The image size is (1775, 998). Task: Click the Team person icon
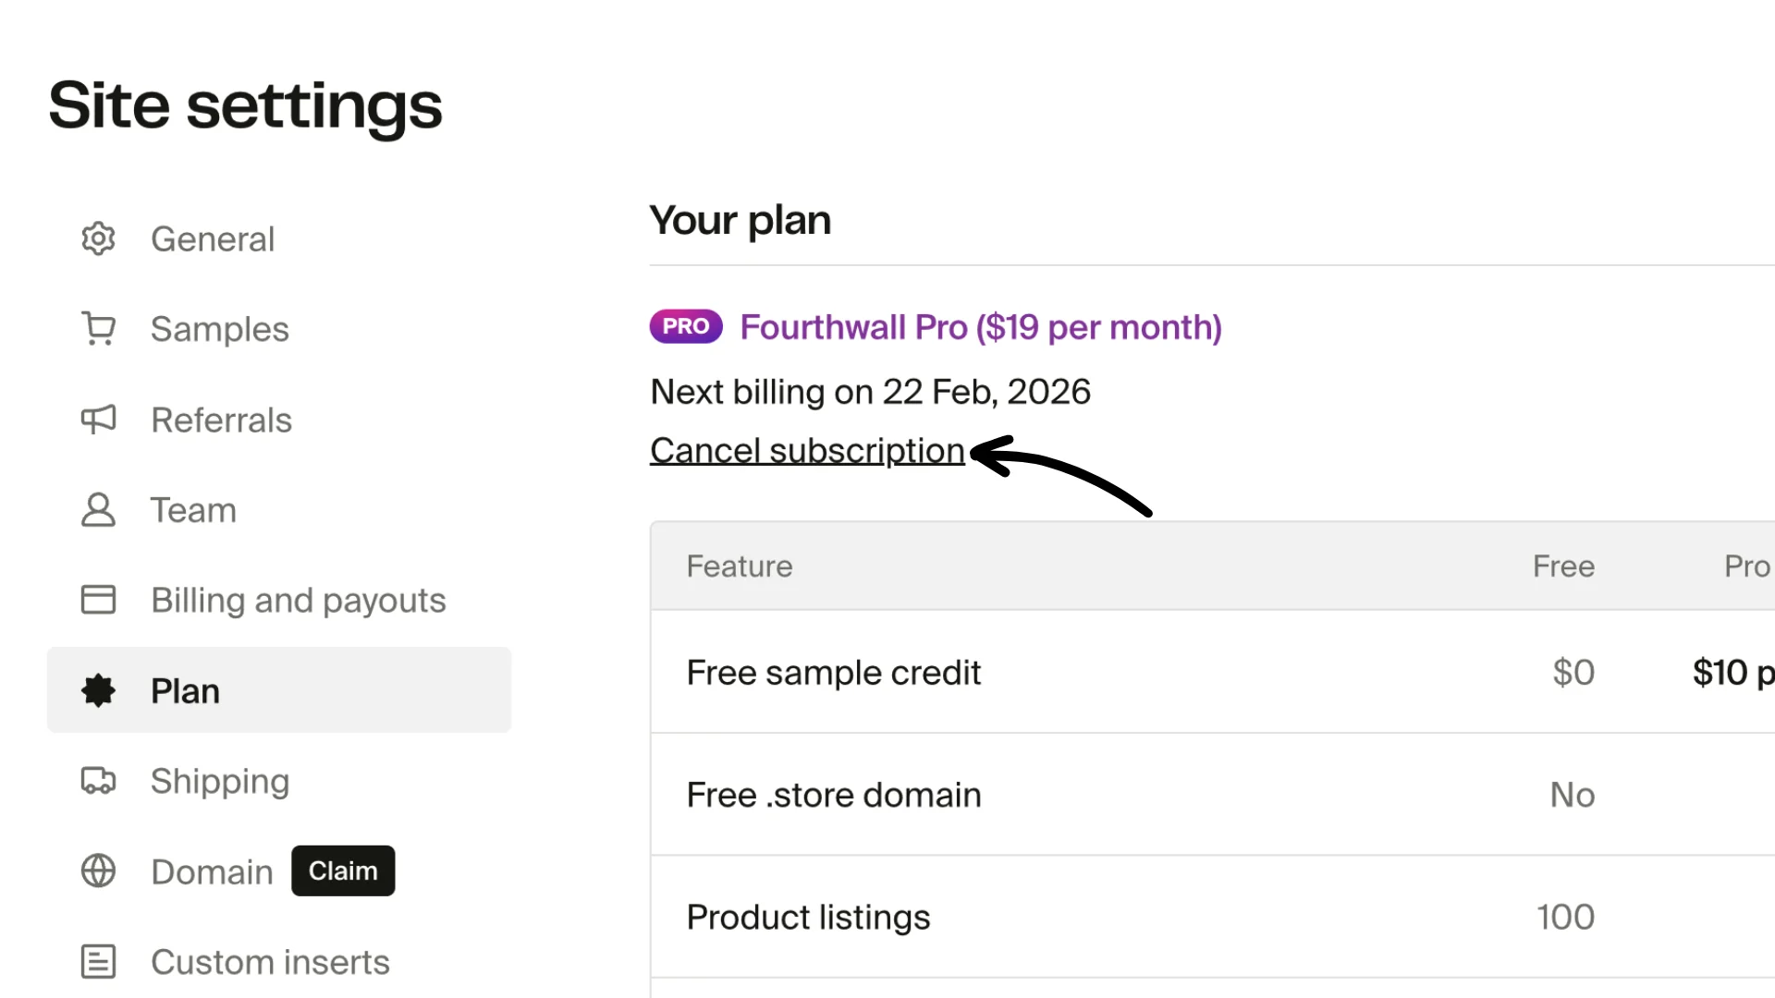coord(98,510)
